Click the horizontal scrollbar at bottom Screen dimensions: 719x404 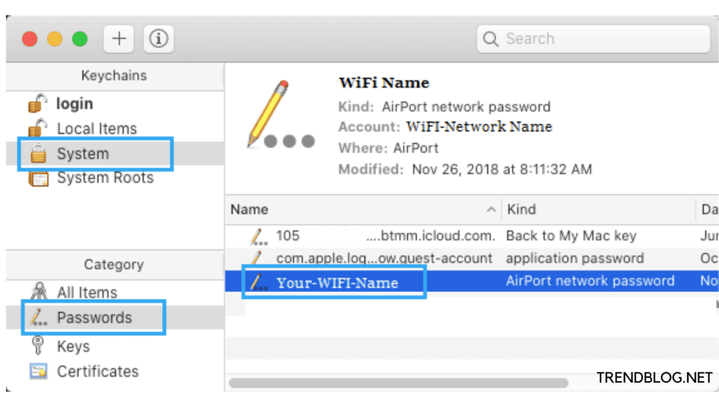398,383
